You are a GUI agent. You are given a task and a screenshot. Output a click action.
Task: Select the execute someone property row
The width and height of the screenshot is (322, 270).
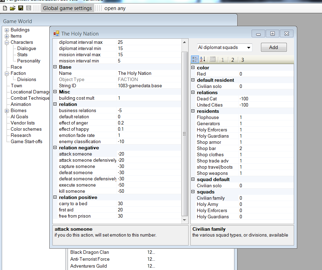117,185
